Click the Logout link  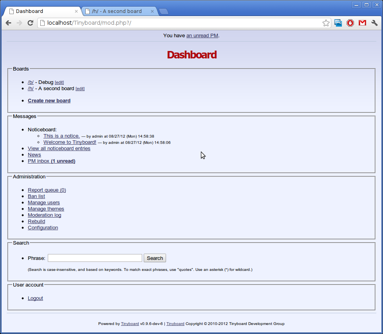(35, 298)
